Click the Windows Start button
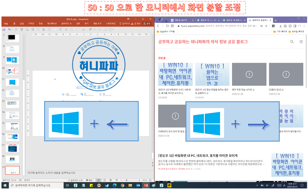Viewport: 308px width, 189px height. 5,185
